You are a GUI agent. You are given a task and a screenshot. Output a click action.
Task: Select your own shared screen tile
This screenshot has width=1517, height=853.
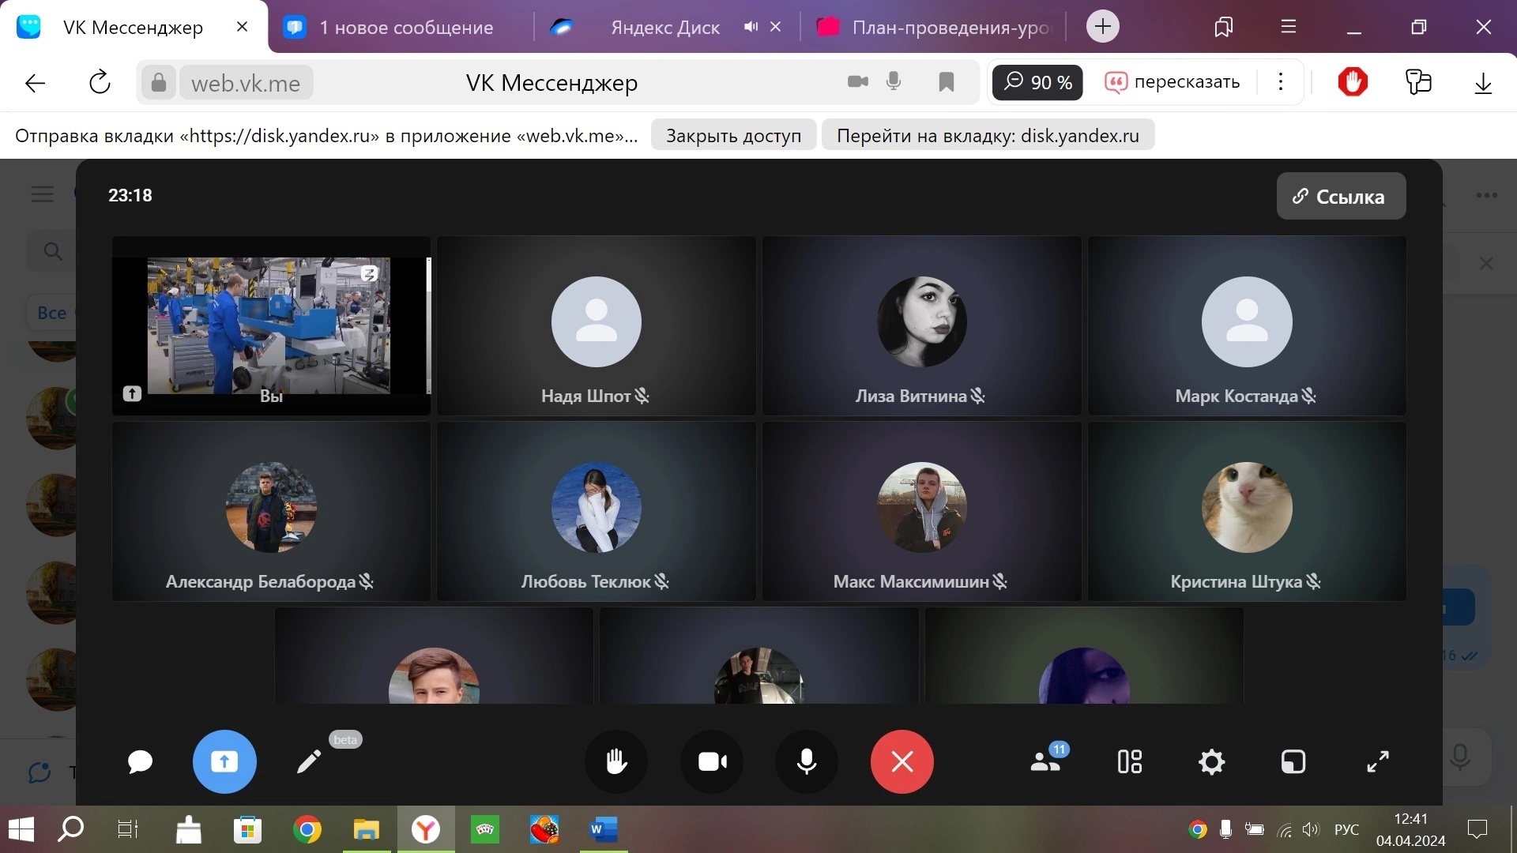pyautogui.click(x=271, y=325)
